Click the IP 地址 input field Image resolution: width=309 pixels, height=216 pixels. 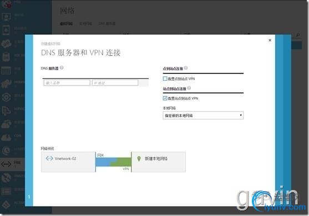pos(115,83)
